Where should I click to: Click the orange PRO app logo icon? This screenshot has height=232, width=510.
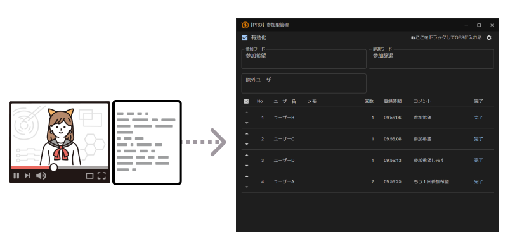(245, 25)
